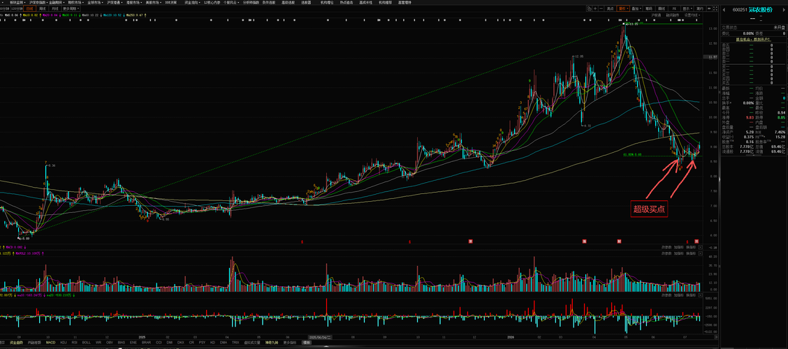Open the 全球市场 menu

pos(94,3)
